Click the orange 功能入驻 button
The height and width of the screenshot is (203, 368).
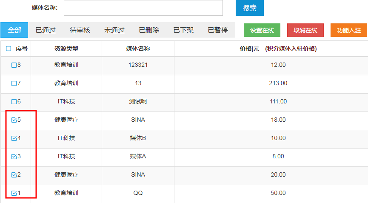(x=349, y=30)
